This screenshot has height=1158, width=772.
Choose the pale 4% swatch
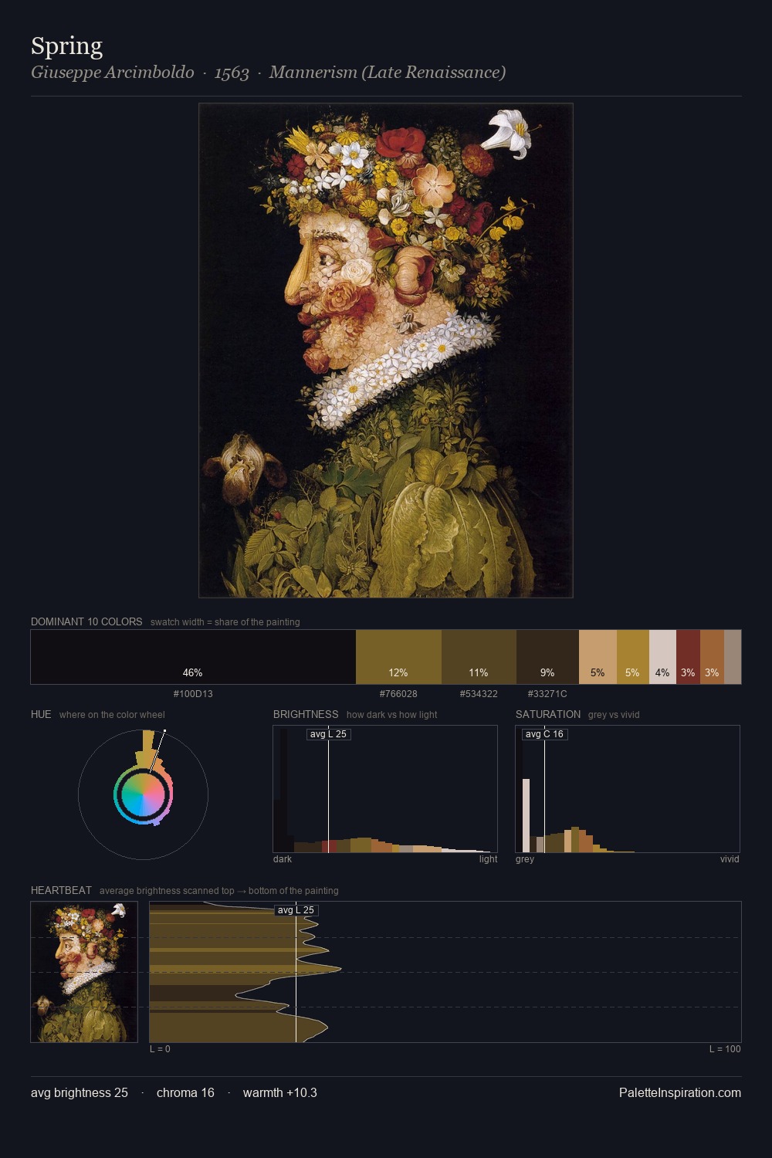pos(662,657)
